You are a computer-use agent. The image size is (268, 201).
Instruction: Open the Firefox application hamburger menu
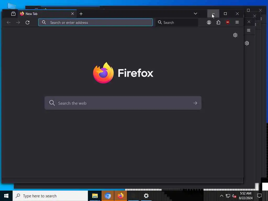point(237,22)
